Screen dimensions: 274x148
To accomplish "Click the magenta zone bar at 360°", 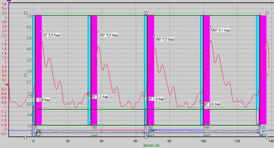I will pos(151,70).
